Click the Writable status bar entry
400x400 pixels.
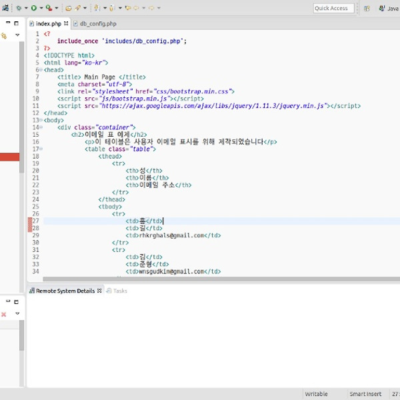[x=316, y=394]
